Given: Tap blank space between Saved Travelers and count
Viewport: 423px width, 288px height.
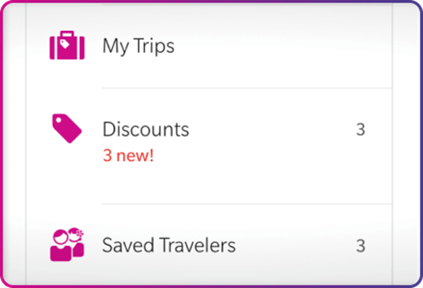Looking at the screenshot, I should click(x=296, y=245).
